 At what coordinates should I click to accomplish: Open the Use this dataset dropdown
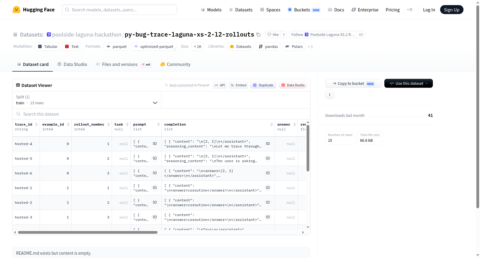tap(409, 83)
